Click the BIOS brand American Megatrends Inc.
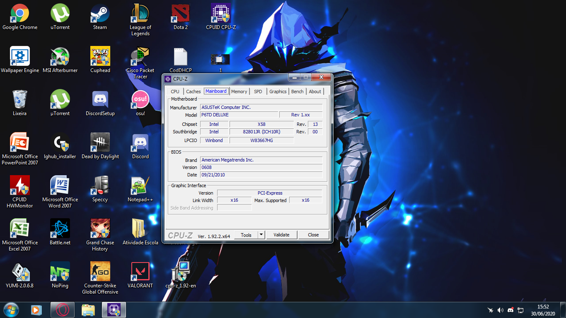The image size is (566, 318). (x=261, y=160)
